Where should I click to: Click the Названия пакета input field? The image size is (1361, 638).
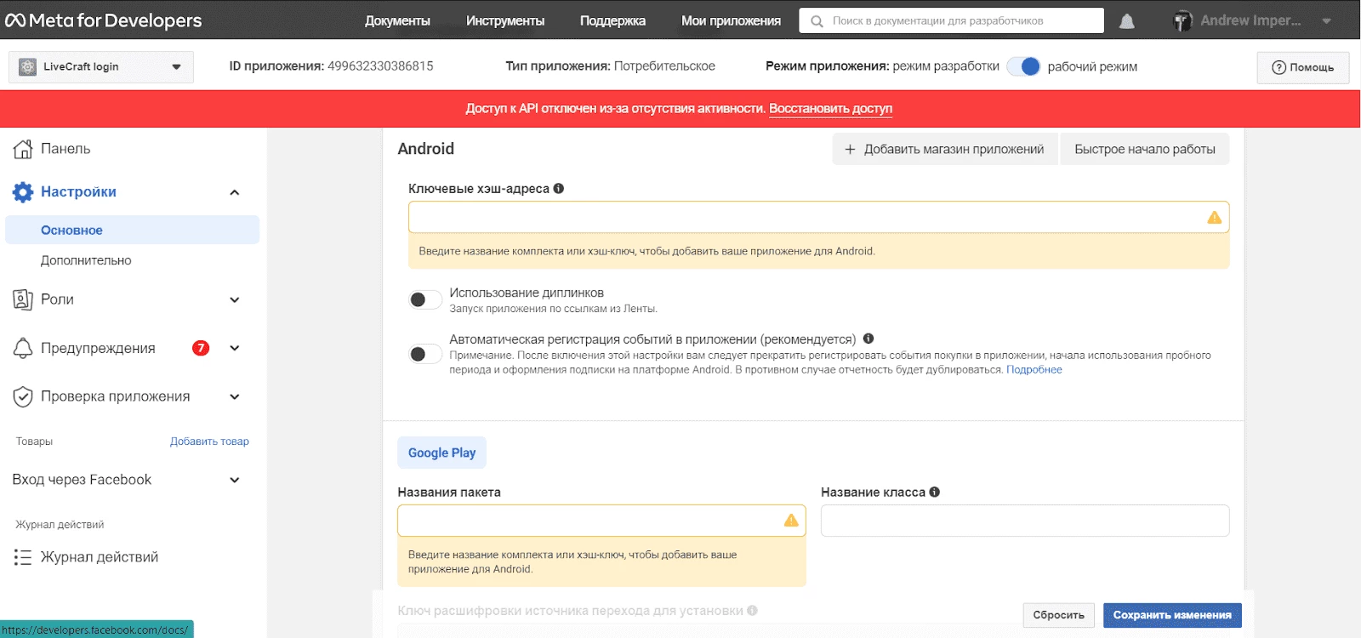(x=601, y=521)
